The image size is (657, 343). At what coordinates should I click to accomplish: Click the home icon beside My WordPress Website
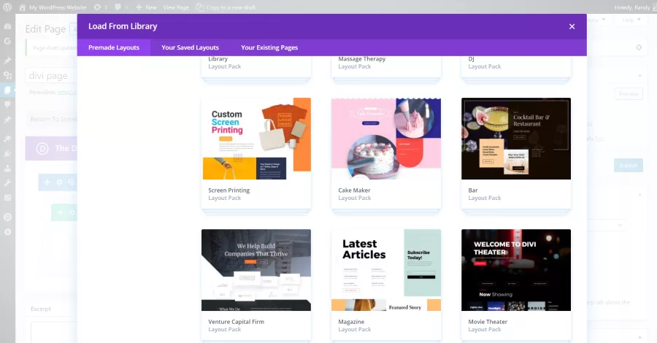(22, 7)
